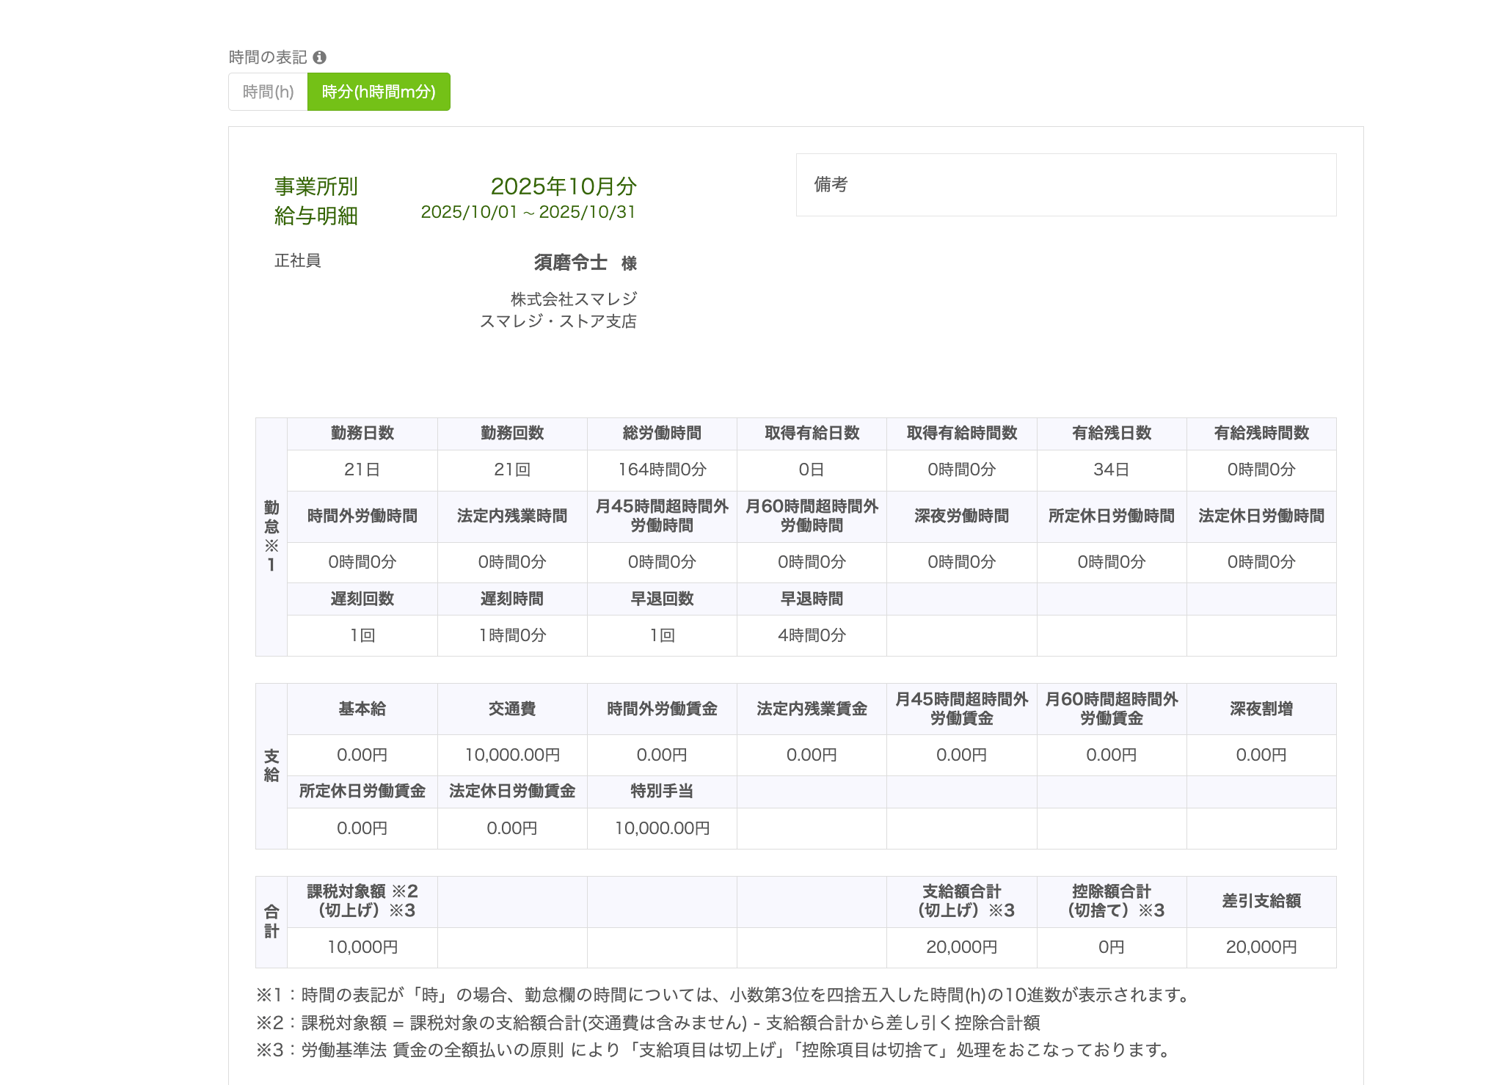Image resolution: width=1502 pixels, height=1085 pixels.
Task: Click the 差引支給額 value 20,000円
Action: coord(1261,947)
